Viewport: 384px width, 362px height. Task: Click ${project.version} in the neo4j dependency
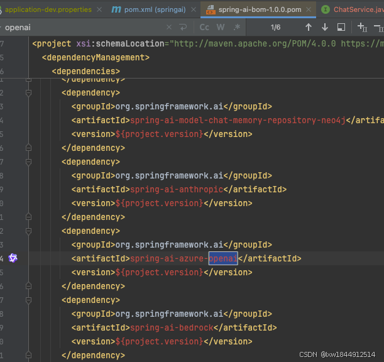(160, 134)
